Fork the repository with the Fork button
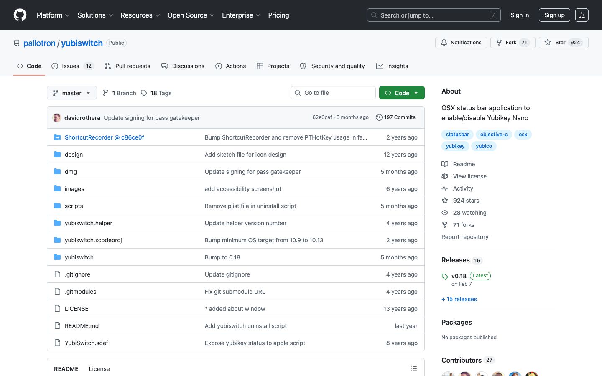 click(513, 43)
